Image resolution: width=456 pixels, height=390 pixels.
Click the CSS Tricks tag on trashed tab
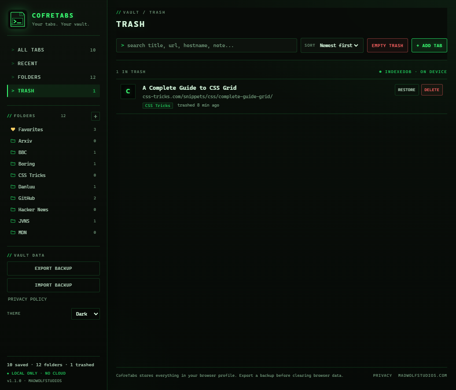(x=158, y=106)
